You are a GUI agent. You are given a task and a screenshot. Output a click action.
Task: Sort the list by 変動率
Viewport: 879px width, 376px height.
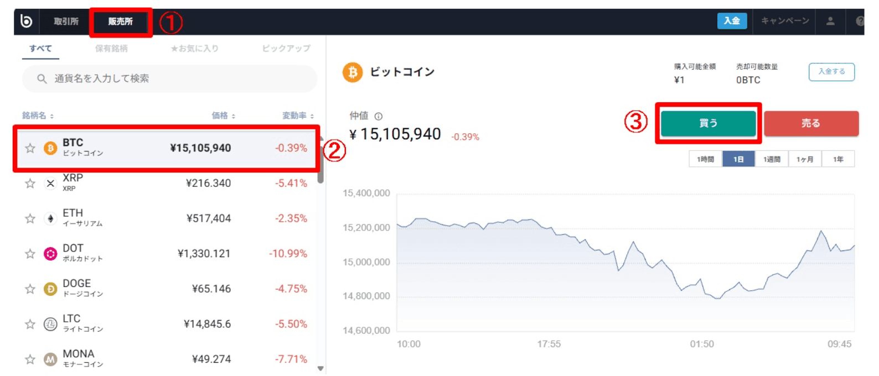coord(298,116)
